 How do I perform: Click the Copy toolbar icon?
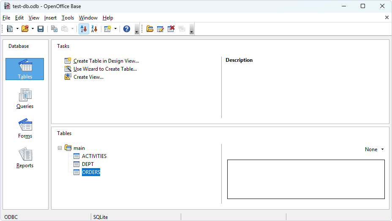tap(54, 29)
